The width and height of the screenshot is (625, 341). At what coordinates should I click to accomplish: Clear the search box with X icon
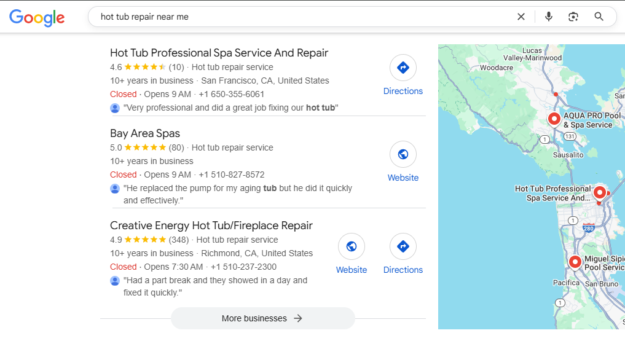tap(521, 17)
